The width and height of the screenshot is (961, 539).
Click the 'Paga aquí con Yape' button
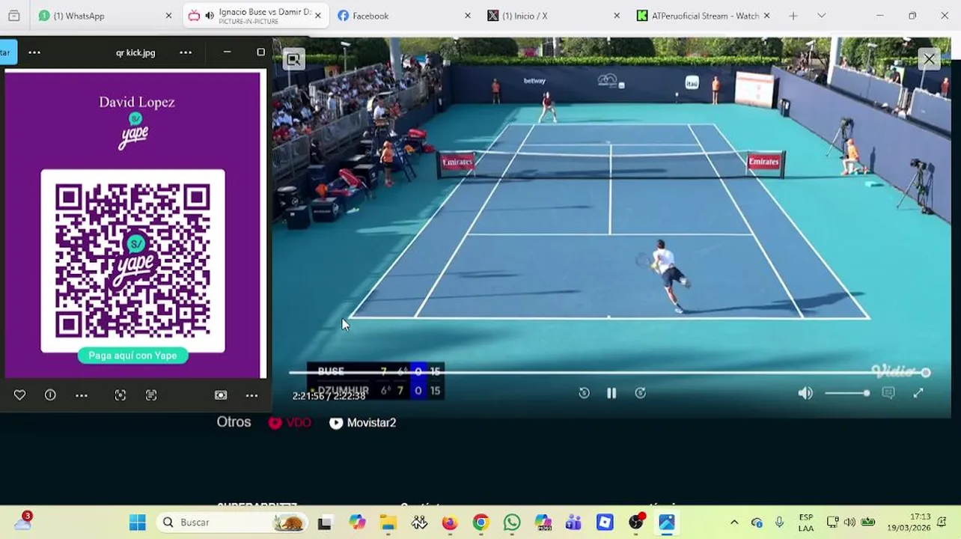(132, 356)
